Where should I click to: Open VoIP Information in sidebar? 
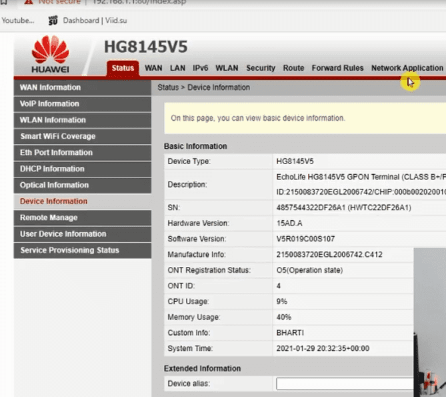(x=83, y=103)
